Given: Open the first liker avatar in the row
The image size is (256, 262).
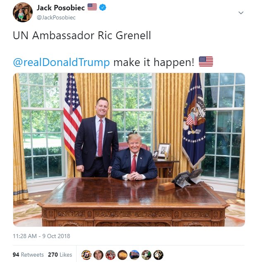Looking at the screenshot, I should [86, 255].
